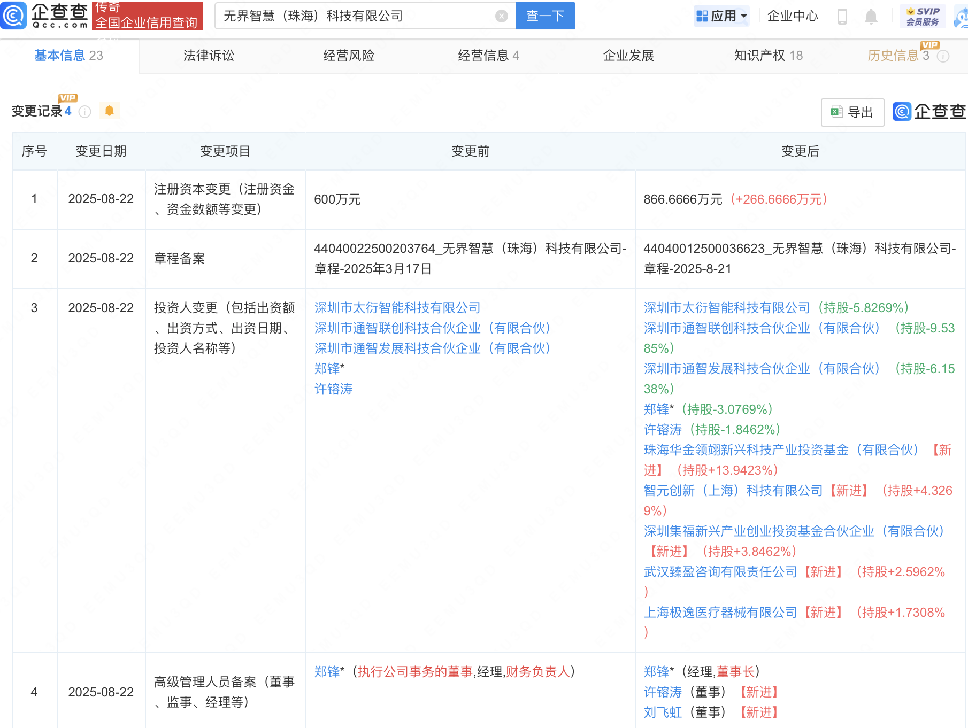Select 866.6666万元 registered capital value
This screenshot has height=728, width=968.
point(683,199)
